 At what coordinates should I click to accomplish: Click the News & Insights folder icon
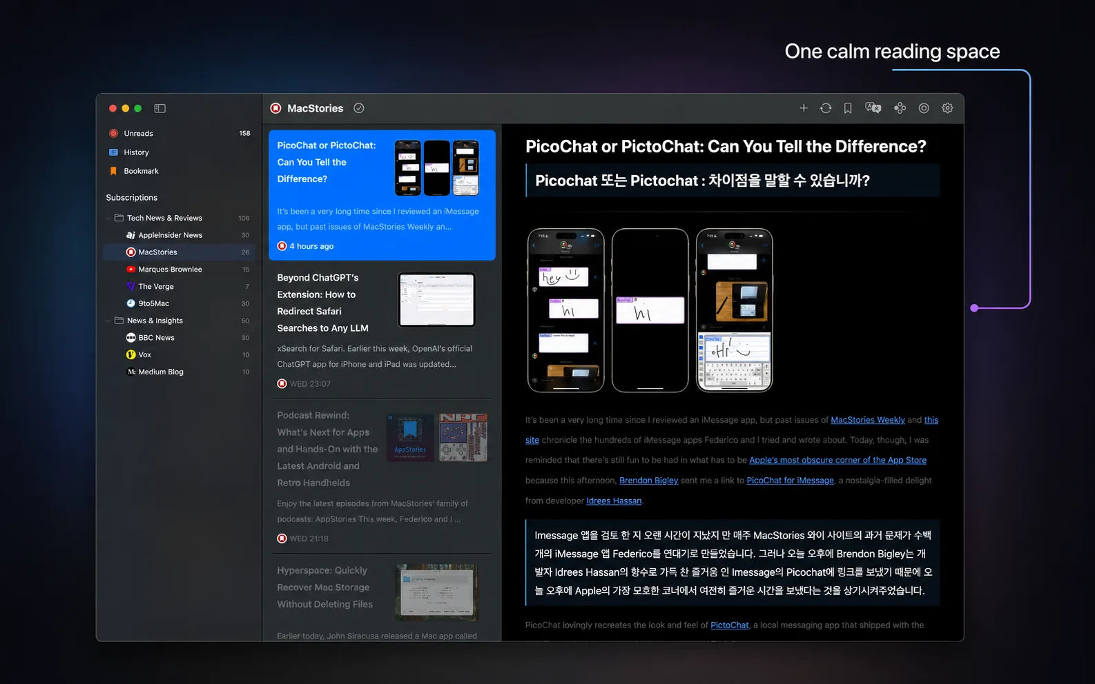(x=119, y=321)
